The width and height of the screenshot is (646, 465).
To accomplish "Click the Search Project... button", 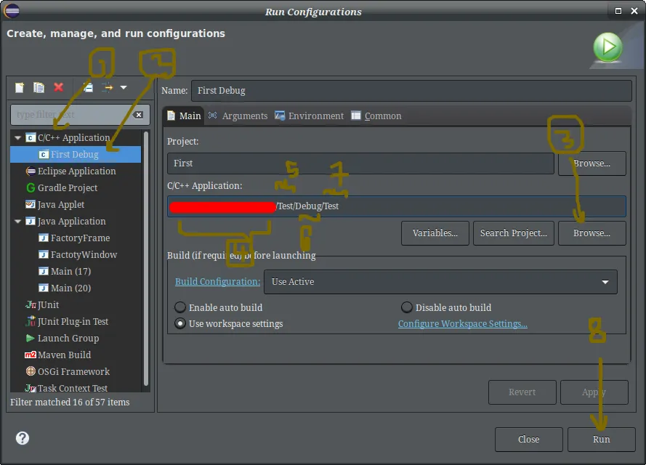I will click(x=513, y=233).
